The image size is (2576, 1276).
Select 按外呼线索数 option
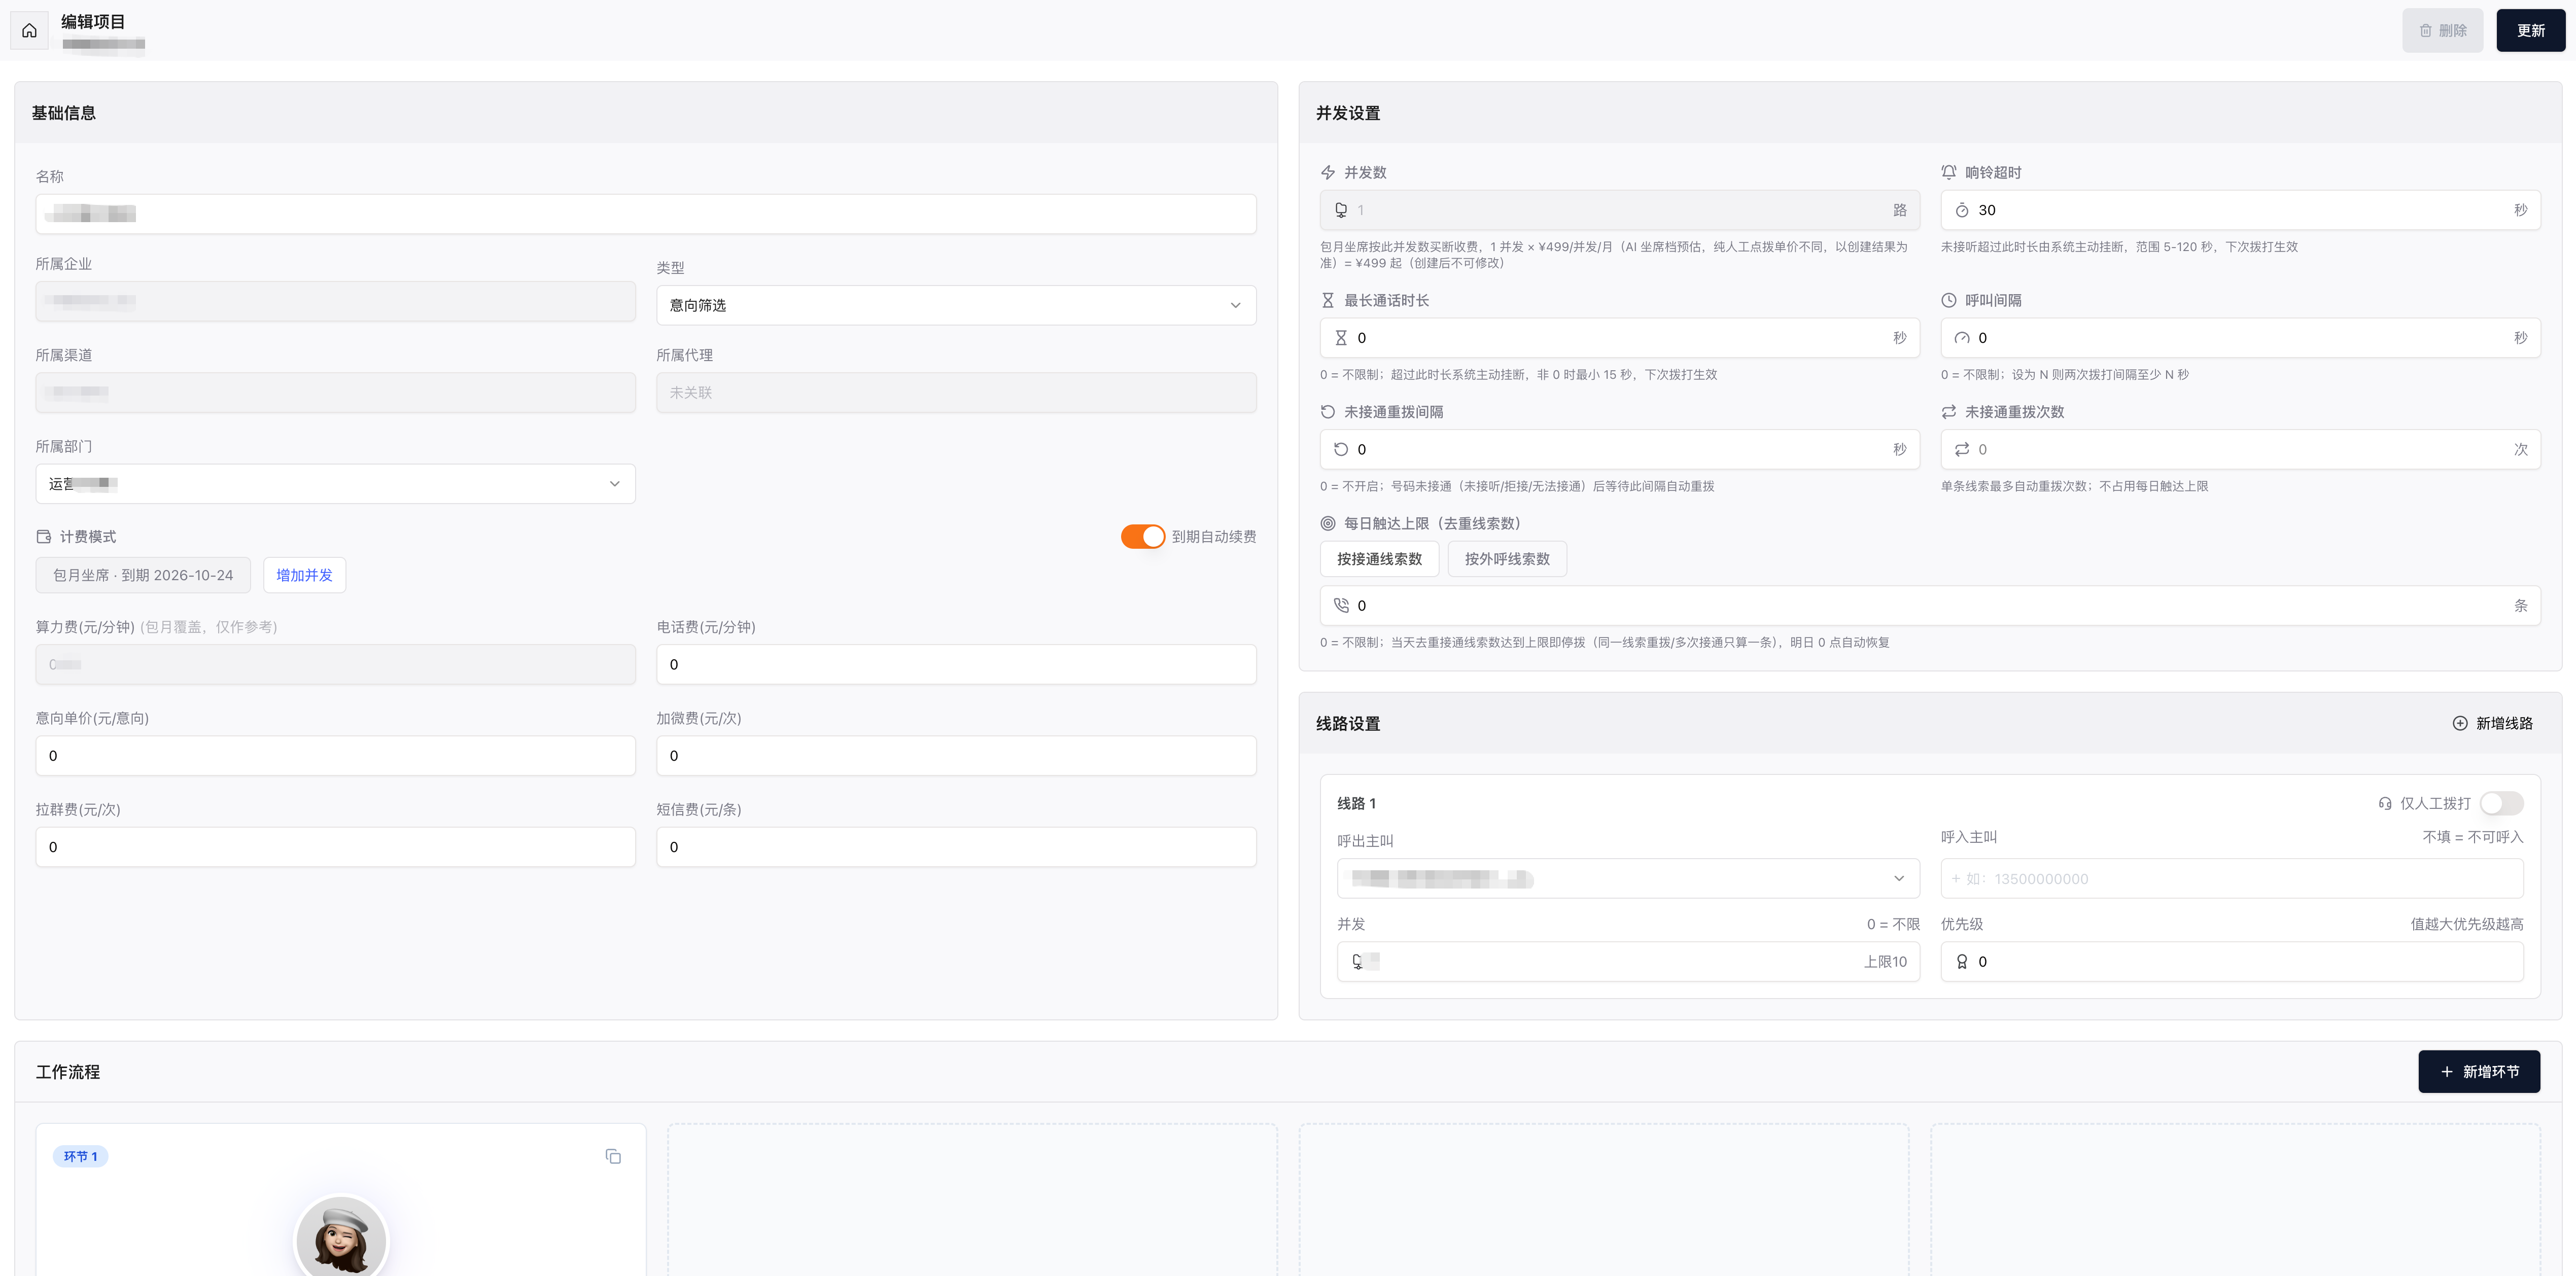[x=1508, y=560]
